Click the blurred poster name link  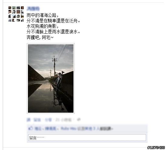pos(33,9)
